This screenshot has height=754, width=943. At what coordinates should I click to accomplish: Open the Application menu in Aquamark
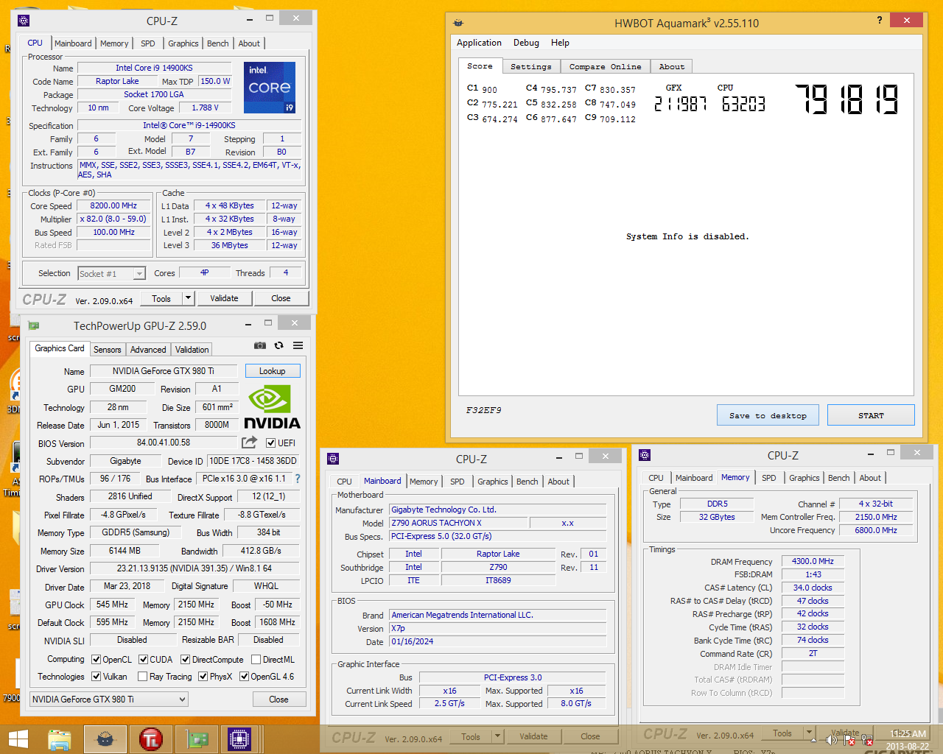click(x=479, y=43)
